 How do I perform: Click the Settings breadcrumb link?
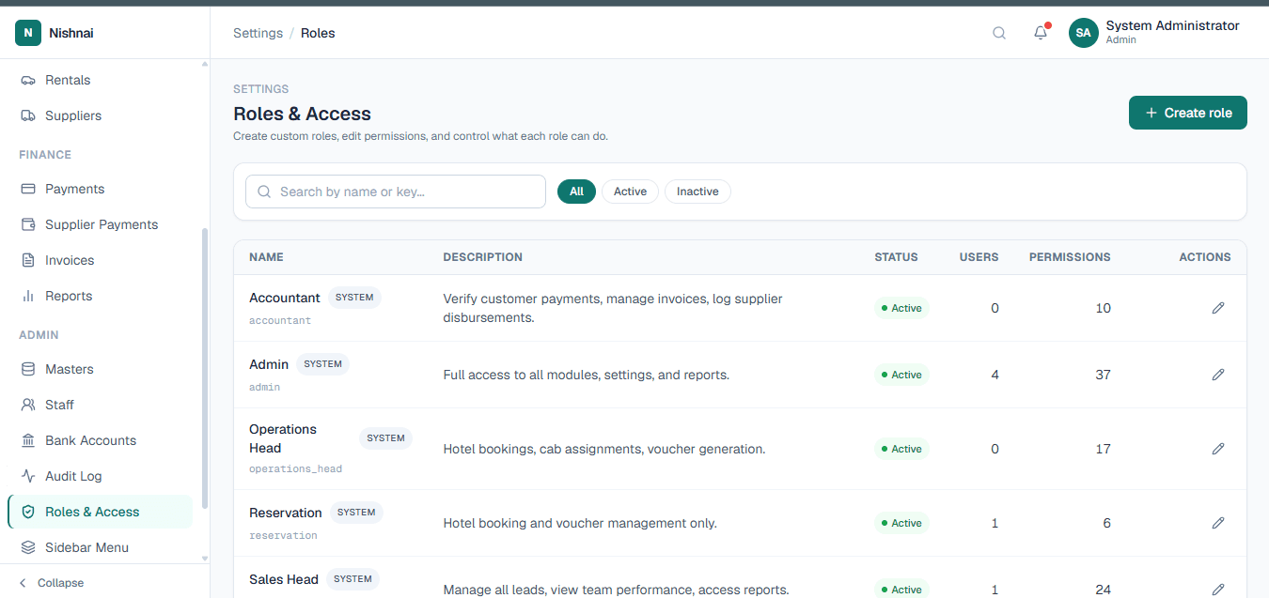(258, 33)
